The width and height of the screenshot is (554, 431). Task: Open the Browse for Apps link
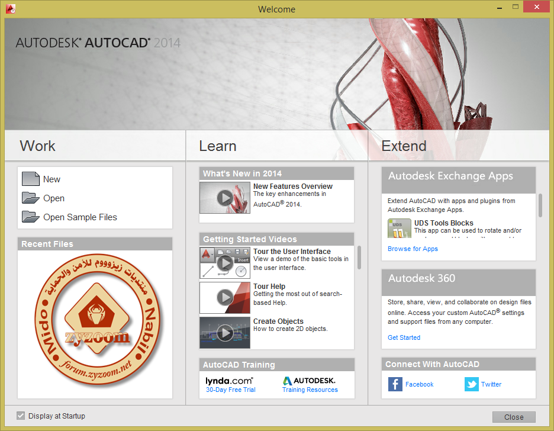(413, 249)
